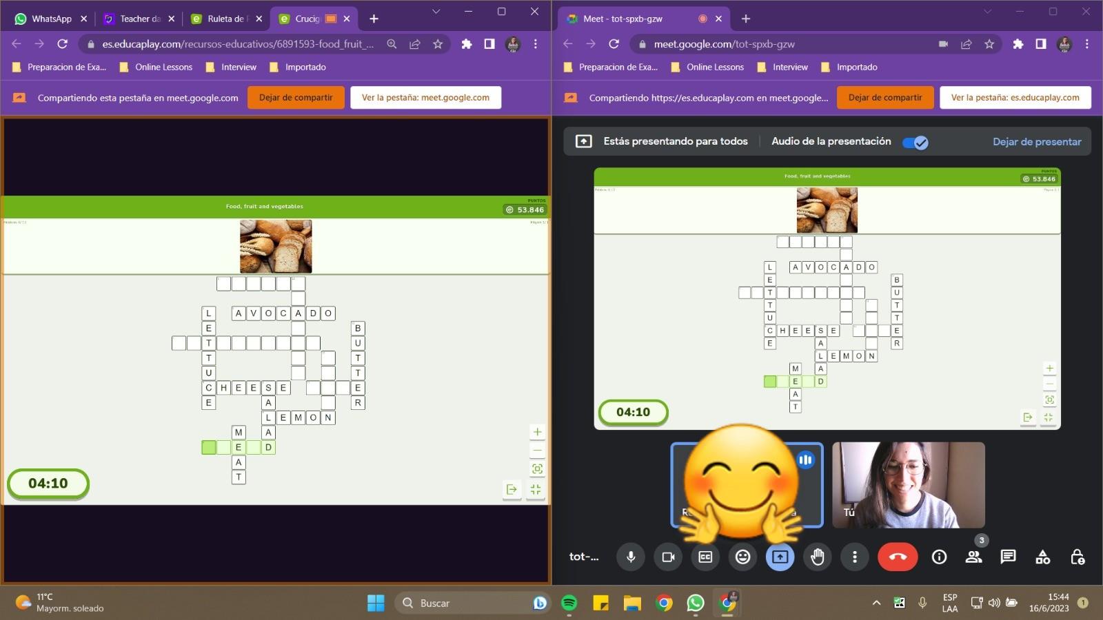Expand the system tray hidden icons
Image resolution: width=1103 pixels, height=620 pixels.
coord(876,603)
